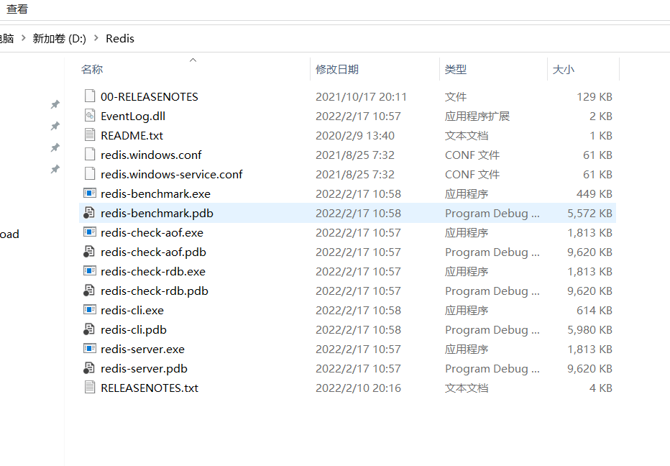670x466 pixels.
Task: Select the redis-cli.exe file name
Action: [132, 311]
